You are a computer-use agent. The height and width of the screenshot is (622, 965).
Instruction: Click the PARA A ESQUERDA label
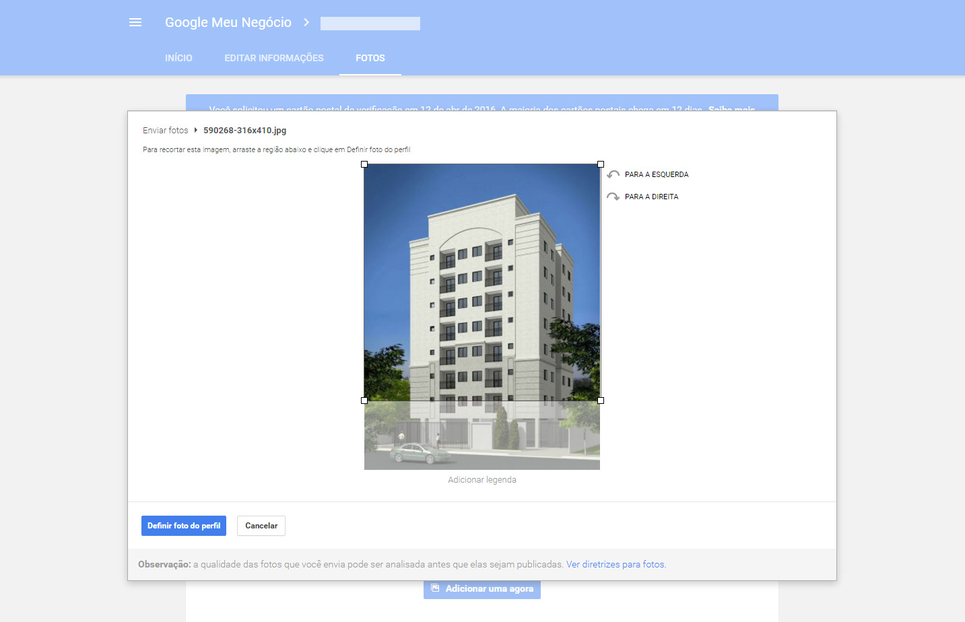click(657, 174)
